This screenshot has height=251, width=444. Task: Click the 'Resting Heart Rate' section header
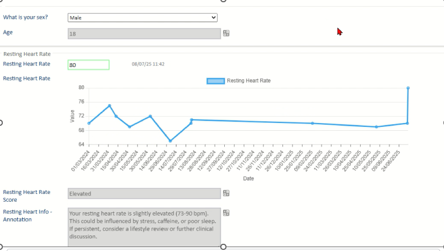27,54
